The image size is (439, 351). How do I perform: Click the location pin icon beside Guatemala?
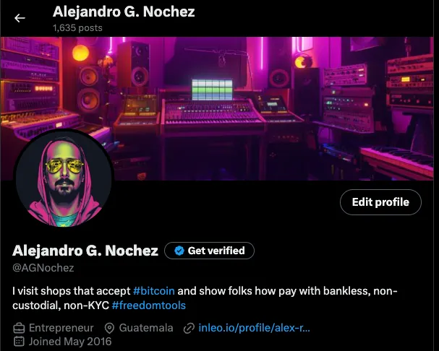109,328
